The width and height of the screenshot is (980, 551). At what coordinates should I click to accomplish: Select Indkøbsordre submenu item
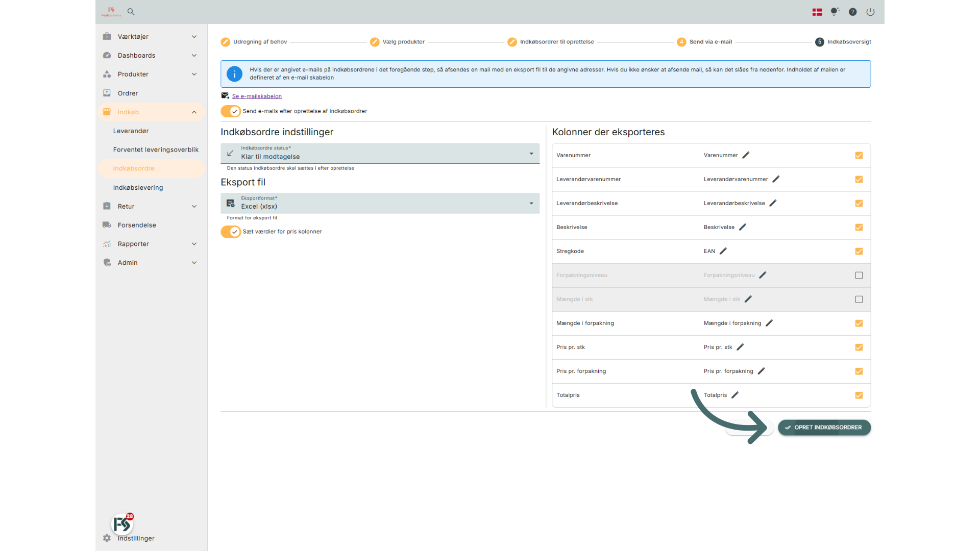tap(152, 168)
